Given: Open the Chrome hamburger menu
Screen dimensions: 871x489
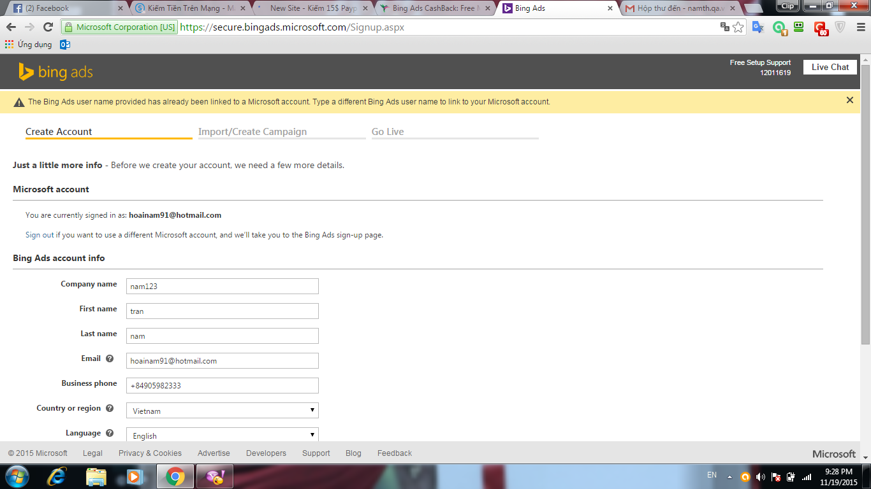Looking at the screenshot, I should click(860, 27).
